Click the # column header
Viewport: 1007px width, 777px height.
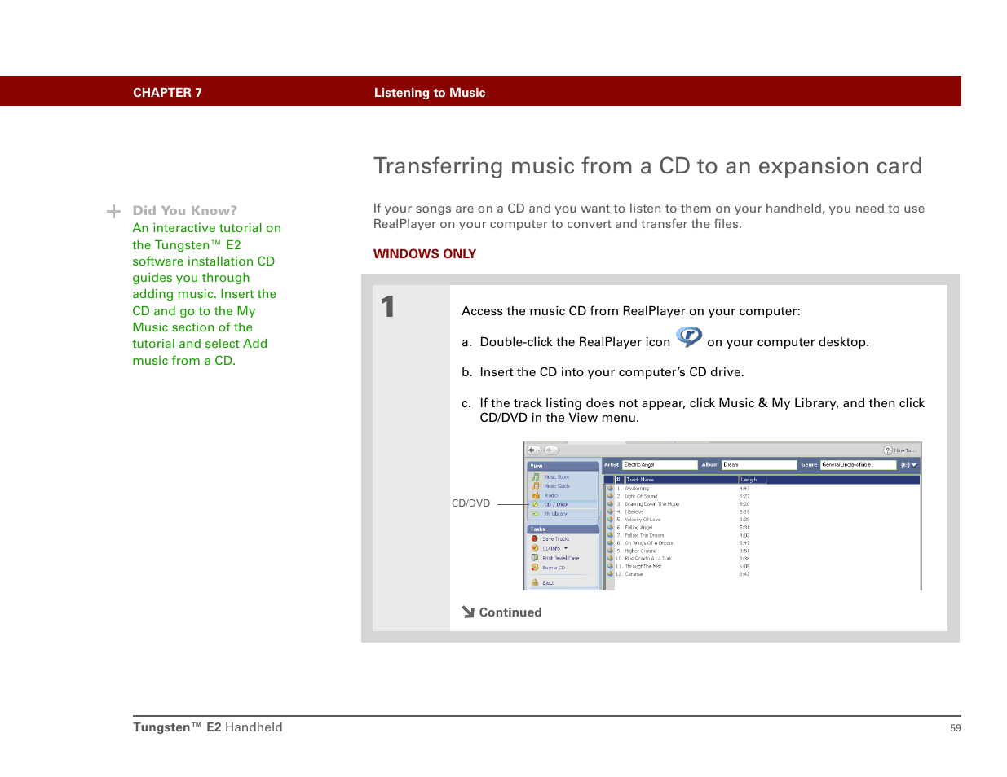coord(619,480)
